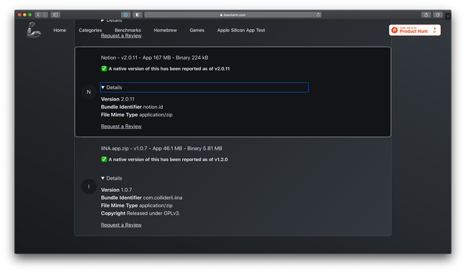
Task: Click the lock icon in address bar
Action: pyautogui.click(x=221, y=15)
